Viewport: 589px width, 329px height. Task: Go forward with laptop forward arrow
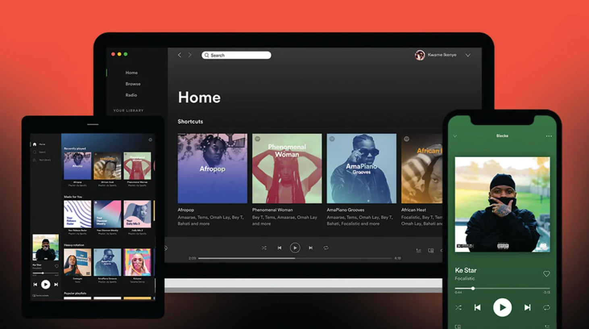tap(190, 55)
